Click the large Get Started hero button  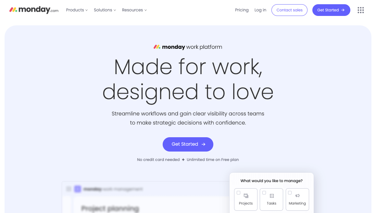coord(188,144)
